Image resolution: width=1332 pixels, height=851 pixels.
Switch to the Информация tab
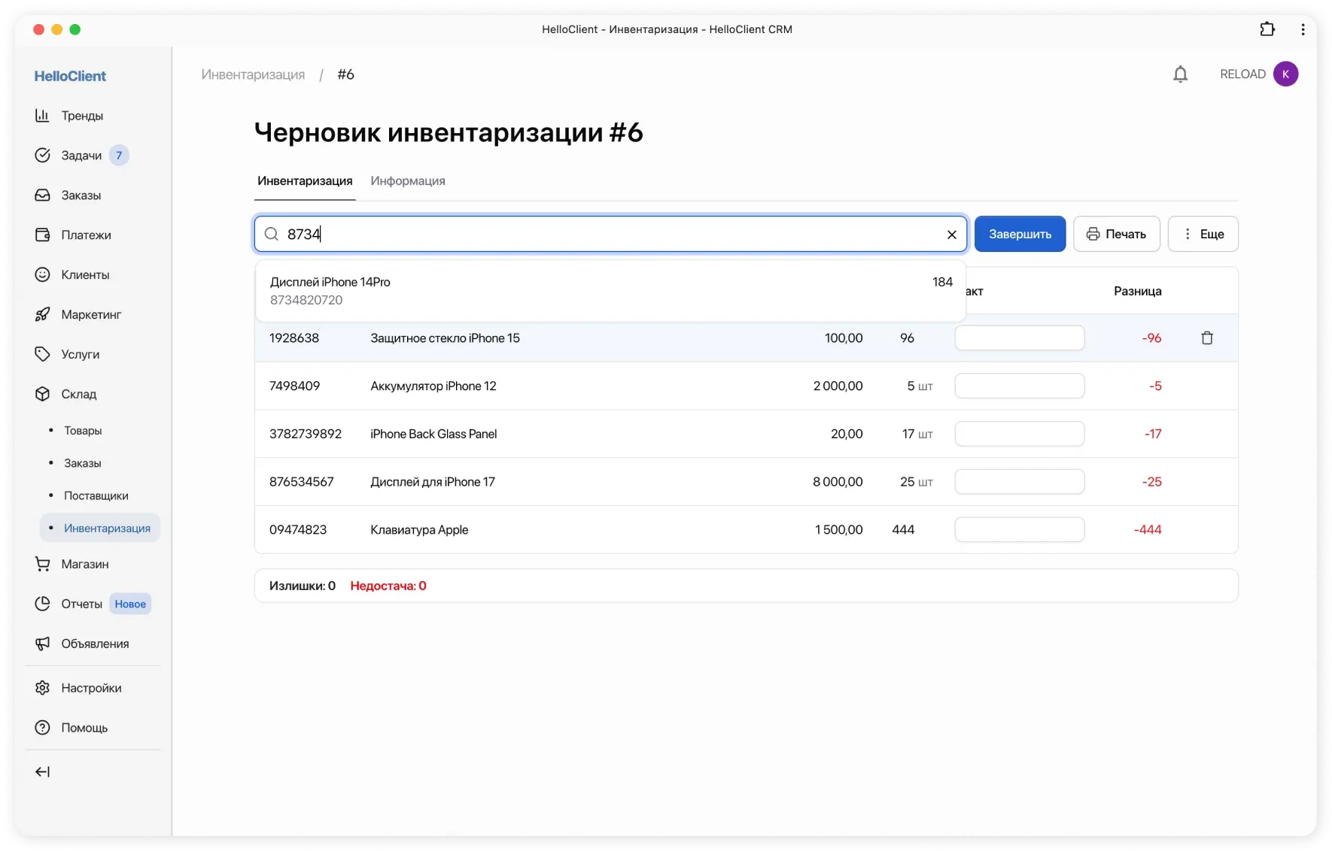pyautogui.click(x=407, y=181)
